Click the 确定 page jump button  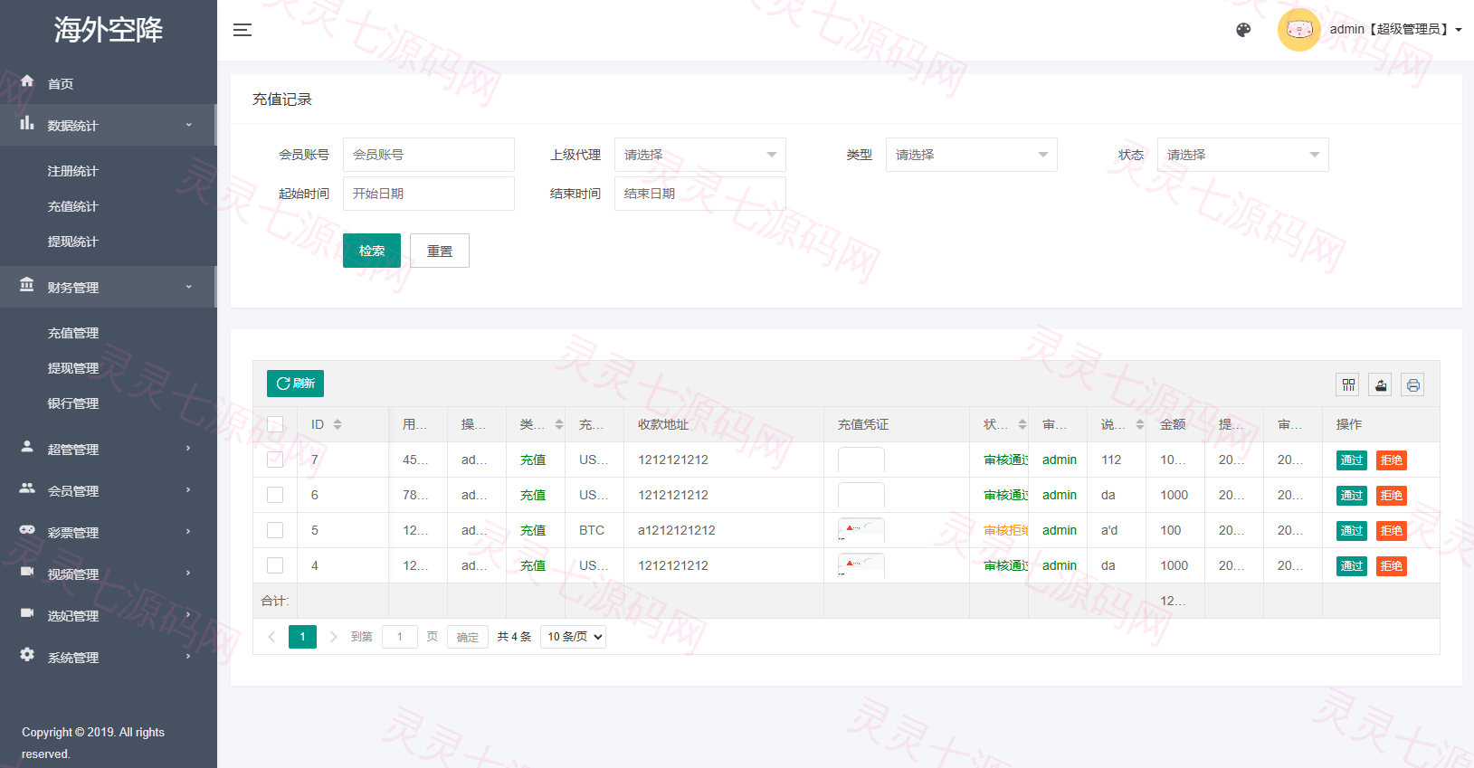point(468,637)
